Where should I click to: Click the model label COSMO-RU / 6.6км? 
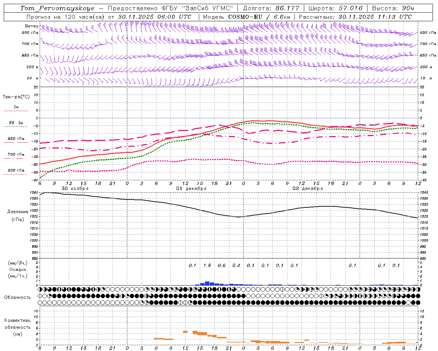point(259,17)
